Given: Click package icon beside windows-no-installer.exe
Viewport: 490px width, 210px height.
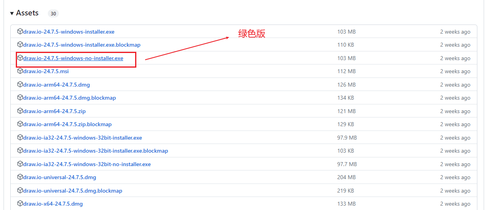Looking at the screenshot, I should (x=20, y=58).
